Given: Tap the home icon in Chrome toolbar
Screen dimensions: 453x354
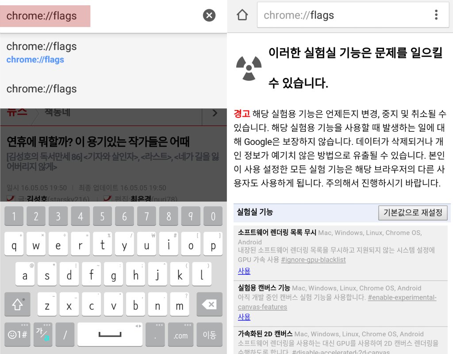Looking at the screenshot, I should coord(242,15).
